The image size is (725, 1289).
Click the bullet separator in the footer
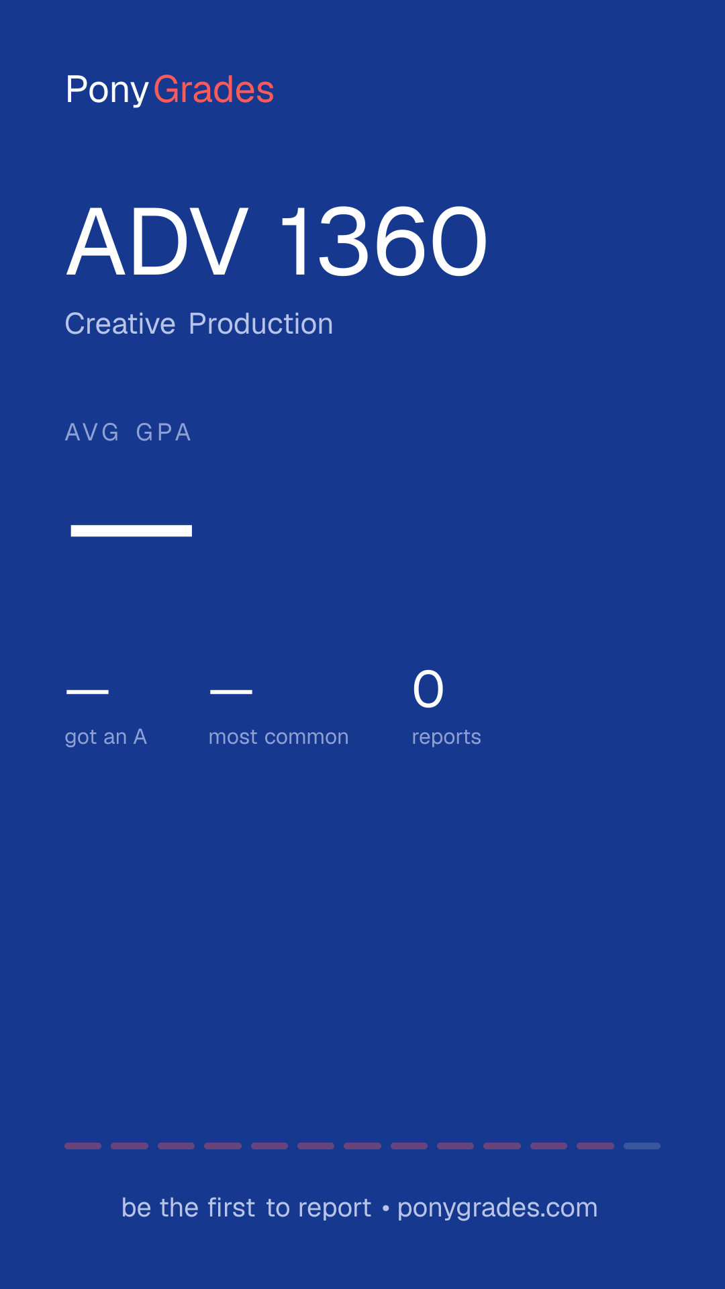tap(385, 1208)
